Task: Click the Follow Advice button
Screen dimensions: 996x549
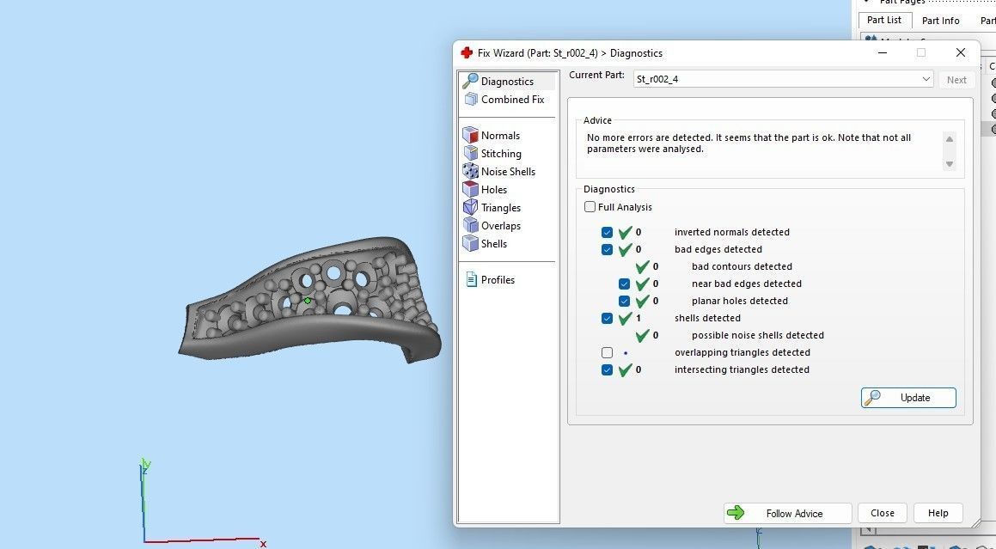Action: pos(788,514)
